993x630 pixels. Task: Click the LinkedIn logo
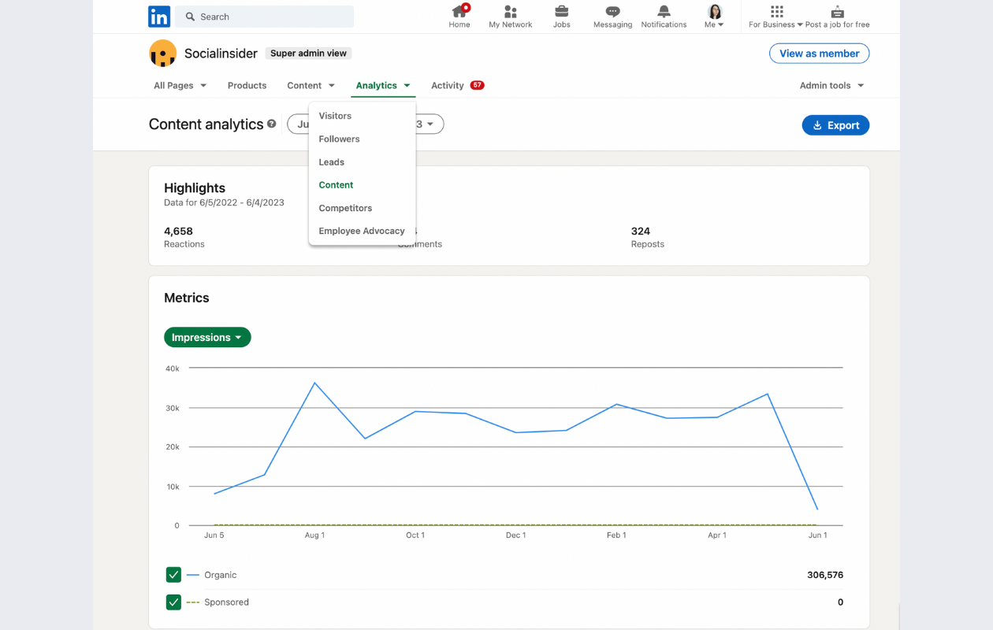[x=159, y=17]
